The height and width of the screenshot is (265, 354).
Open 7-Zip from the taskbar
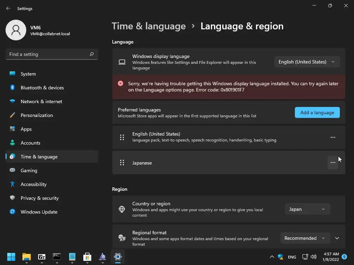(42, 257)
